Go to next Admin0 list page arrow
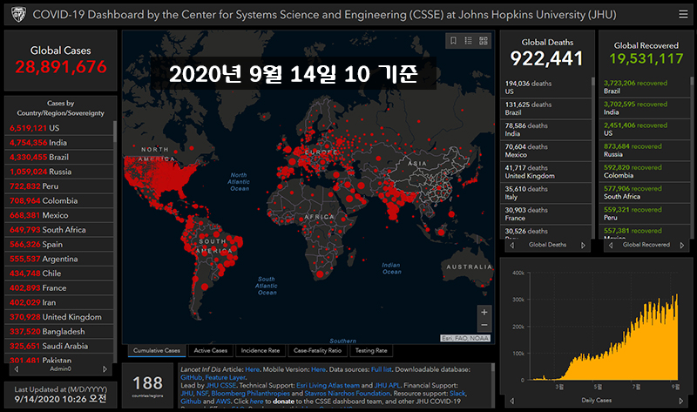Screen dimensions: 697x412 pyautogui.click(x=105, y=369)
